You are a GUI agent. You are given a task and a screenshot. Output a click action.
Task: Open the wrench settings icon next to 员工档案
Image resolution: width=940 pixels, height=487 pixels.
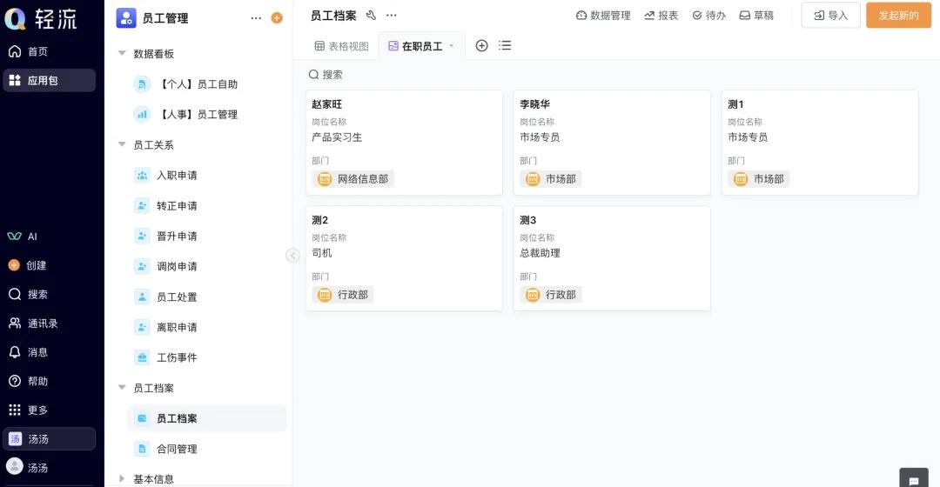coord(371,15)
